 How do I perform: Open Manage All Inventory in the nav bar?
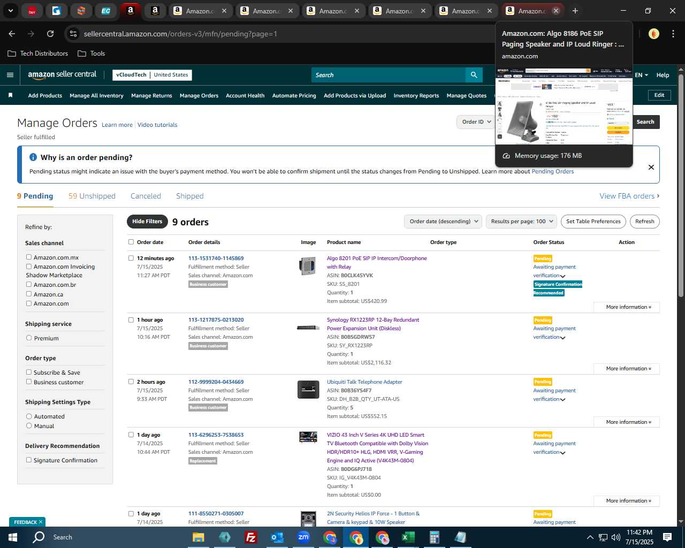(96, 95)
